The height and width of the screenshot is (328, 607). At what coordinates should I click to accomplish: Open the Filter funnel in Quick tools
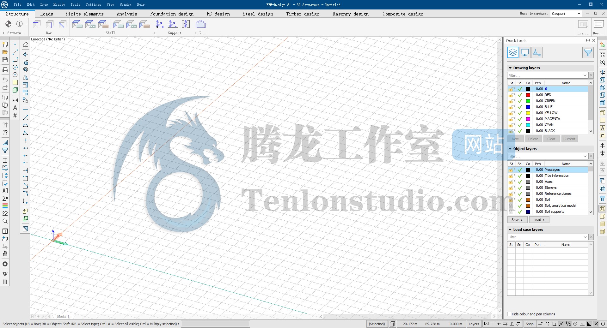[588, 52]
